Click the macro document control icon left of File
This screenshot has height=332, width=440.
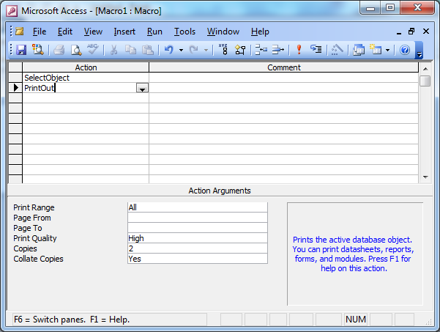[x=19, y=32]
